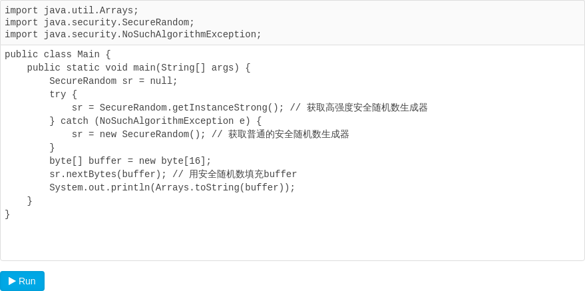Click the final closing brace of class
585x291 pixels.
7,214
